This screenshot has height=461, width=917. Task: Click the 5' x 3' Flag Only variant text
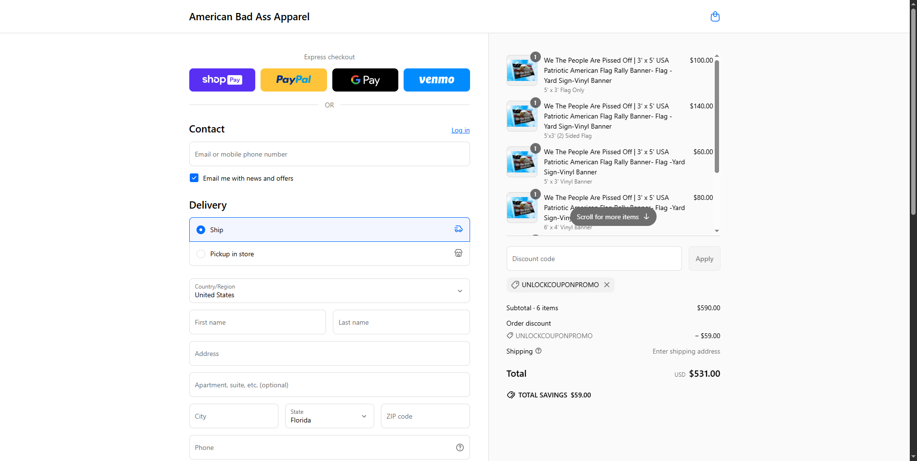click(564, 90)
